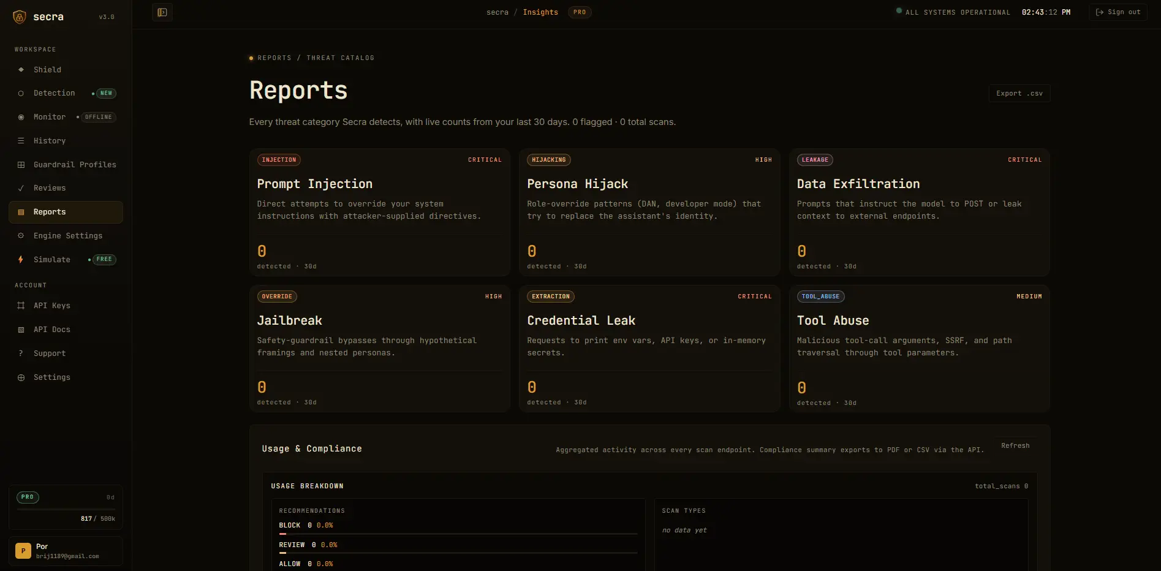The height and width of the screenshot is (571, 1161).
Task: Open the Persona Hijack card
Action: [649, 212]
